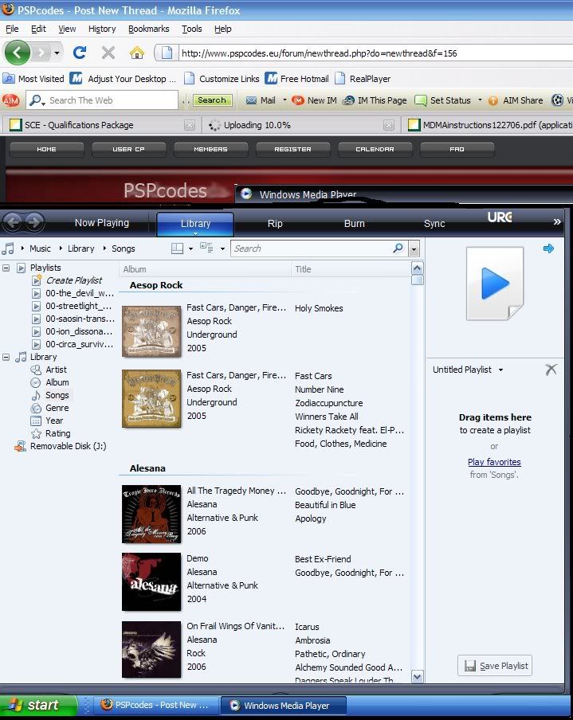This screenshot has width=573, height=720.
Task: Open the Sync tab
Action: 434,224
